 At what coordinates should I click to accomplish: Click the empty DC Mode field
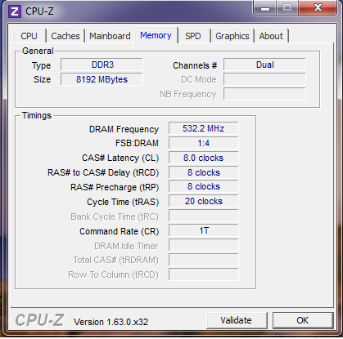(x=264, y=79)
